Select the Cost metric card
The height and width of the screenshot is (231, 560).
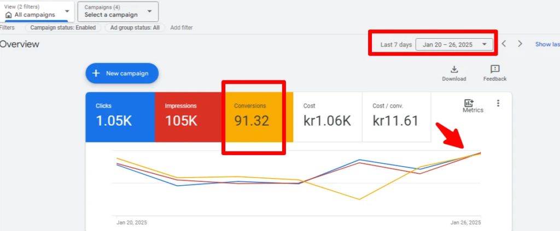click(327, 117)
